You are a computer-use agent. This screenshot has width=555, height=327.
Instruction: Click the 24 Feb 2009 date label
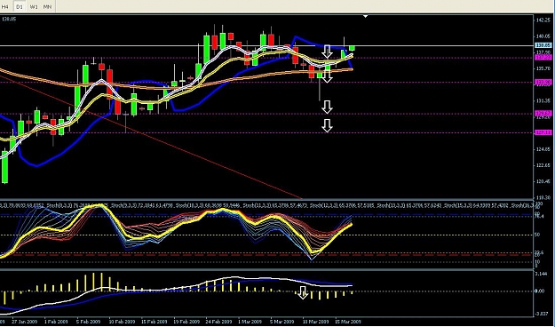coord(218,322)
